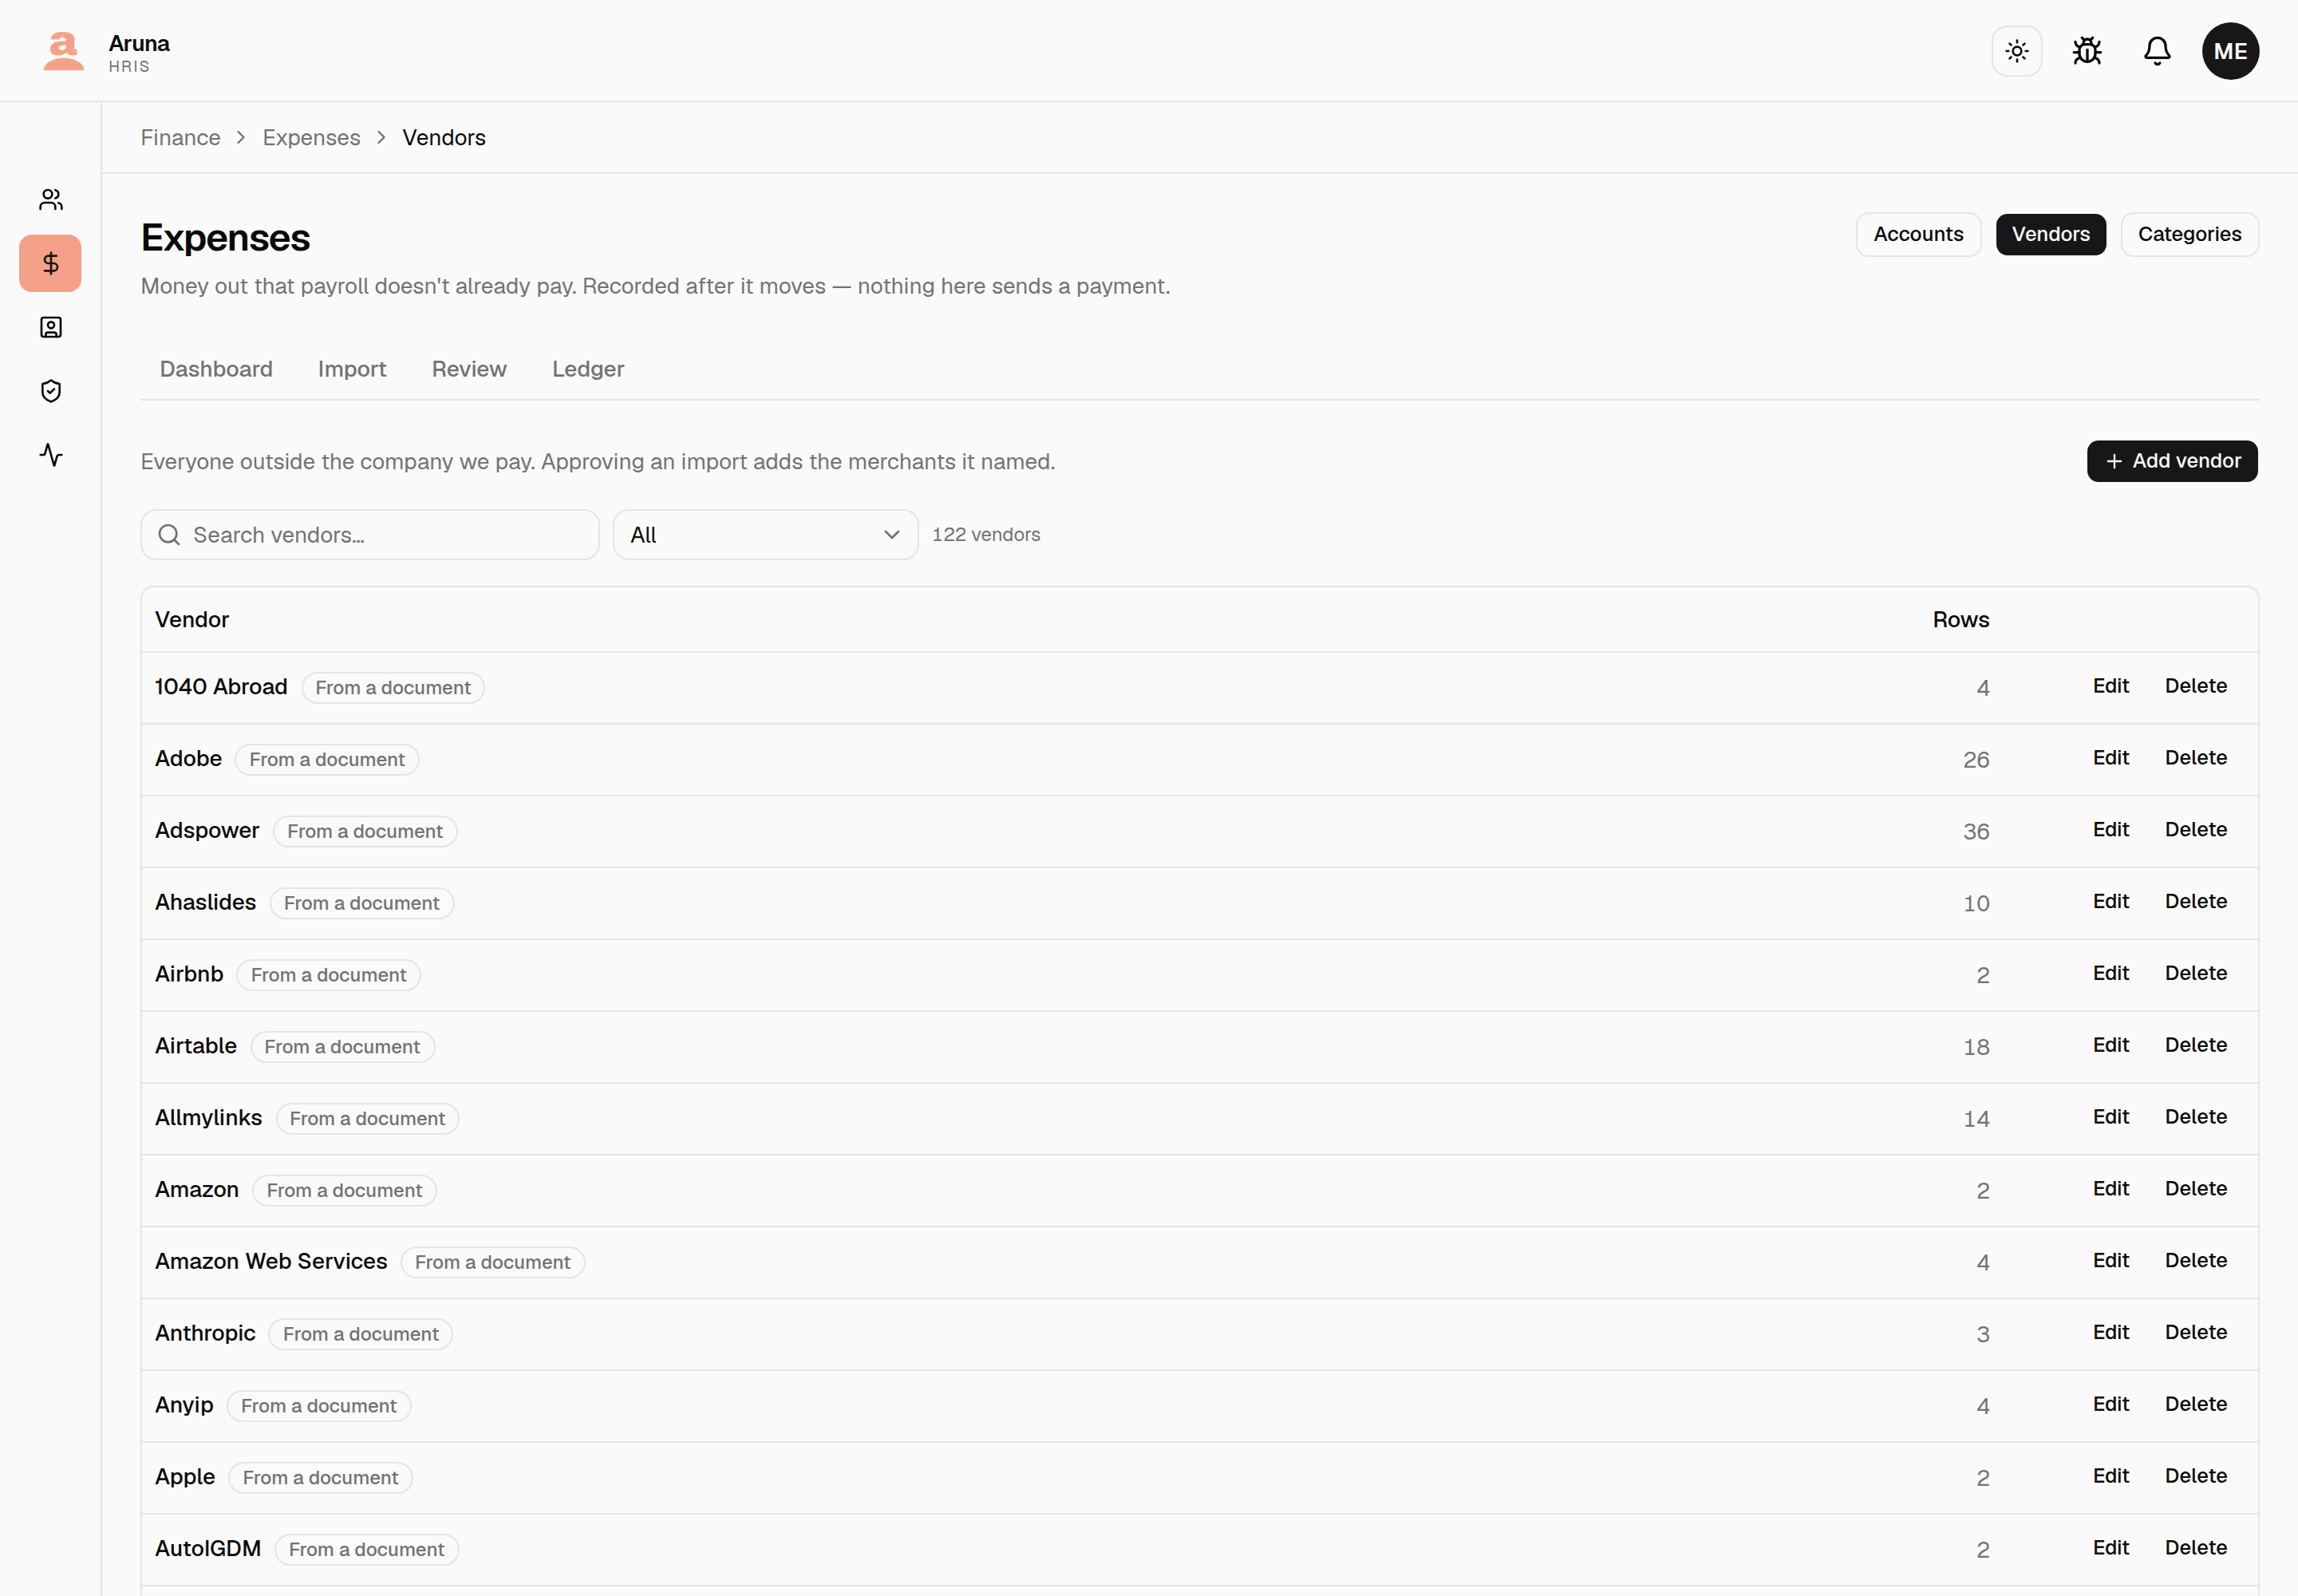Switch to the Accounts section
The image size is (2298, 1596).
(x=1918, y=234)
